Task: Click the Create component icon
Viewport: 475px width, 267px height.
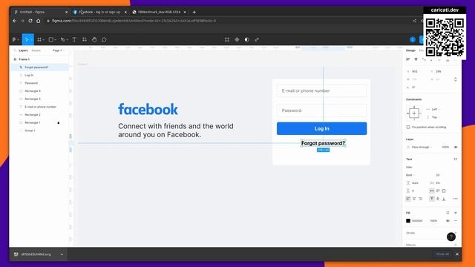Action: 237,39
